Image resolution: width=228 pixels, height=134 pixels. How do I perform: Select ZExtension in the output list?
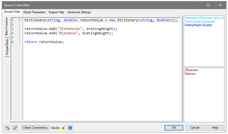pyautogui.click(x=192, y=70)
